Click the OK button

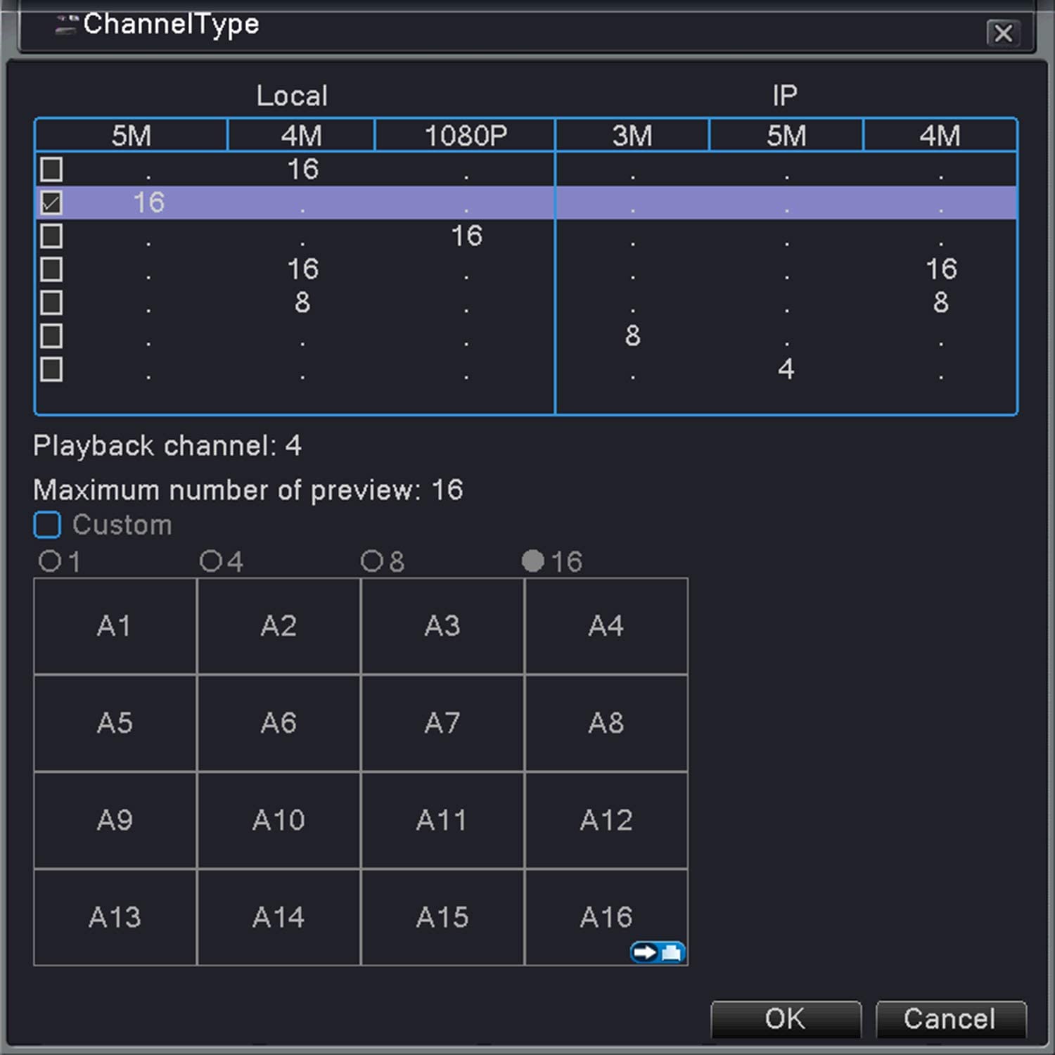(786, 1018)
